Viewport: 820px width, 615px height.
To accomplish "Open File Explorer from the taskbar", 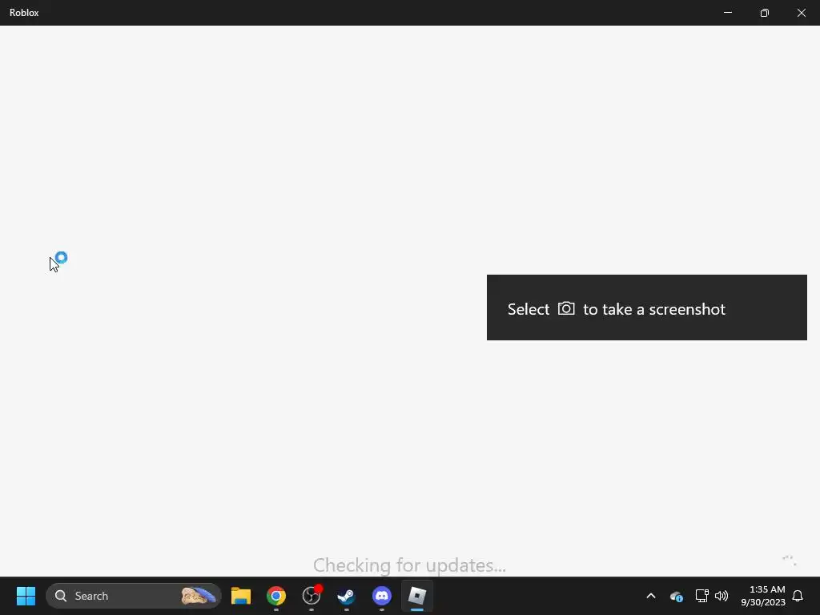I will coord(241,596).
